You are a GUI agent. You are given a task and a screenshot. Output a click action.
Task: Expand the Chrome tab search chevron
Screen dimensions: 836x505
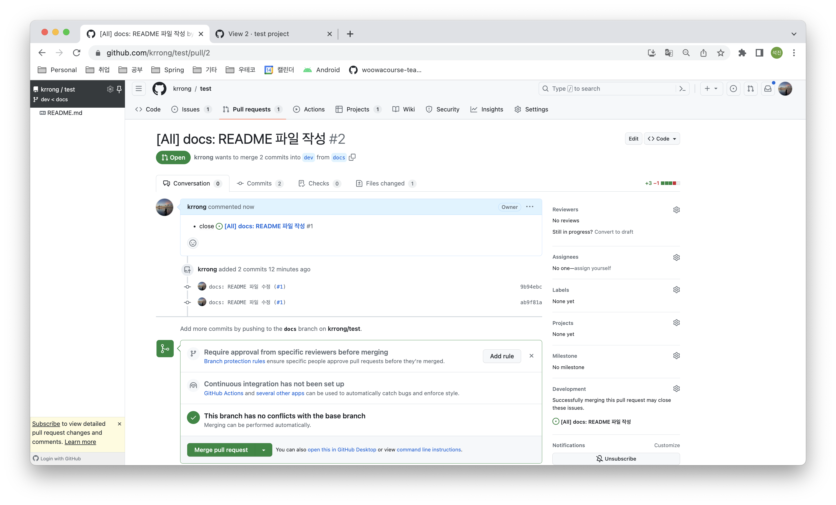[x=794, y=34]
